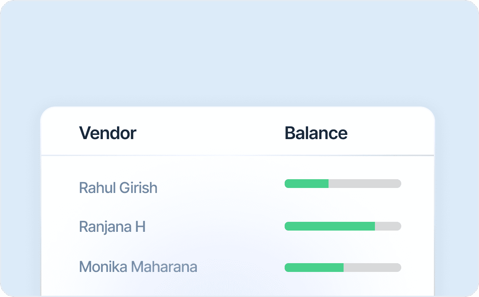Click the Balance column header

316,133
